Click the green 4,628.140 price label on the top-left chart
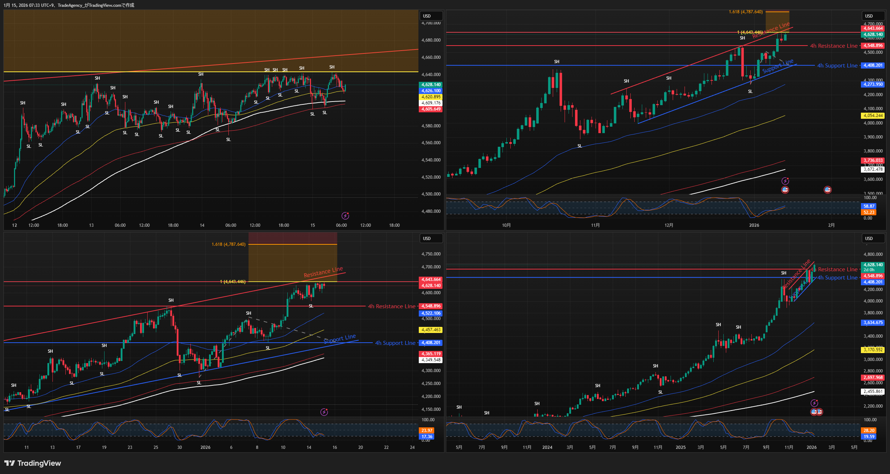The height and width of the screenshot is (474, 890). tap(431, 85)
